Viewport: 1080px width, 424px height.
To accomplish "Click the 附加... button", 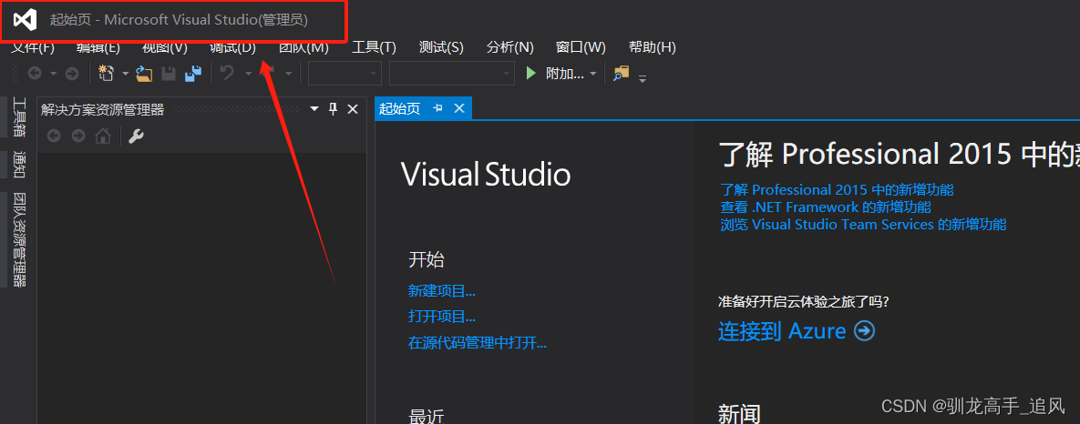I will tap(565, 74).
